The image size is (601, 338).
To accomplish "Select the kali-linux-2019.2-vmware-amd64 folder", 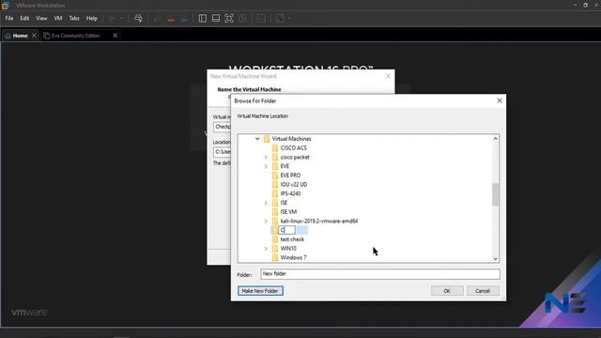I will 319,222.
